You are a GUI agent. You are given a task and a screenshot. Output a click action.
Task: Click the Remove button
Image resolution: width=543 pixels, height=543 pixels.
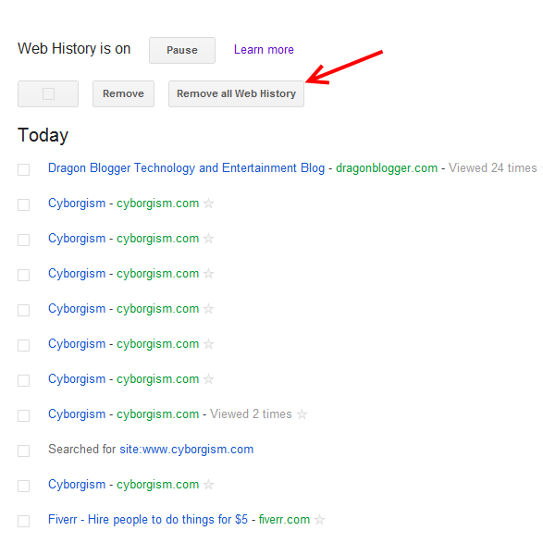pos(123,93)
